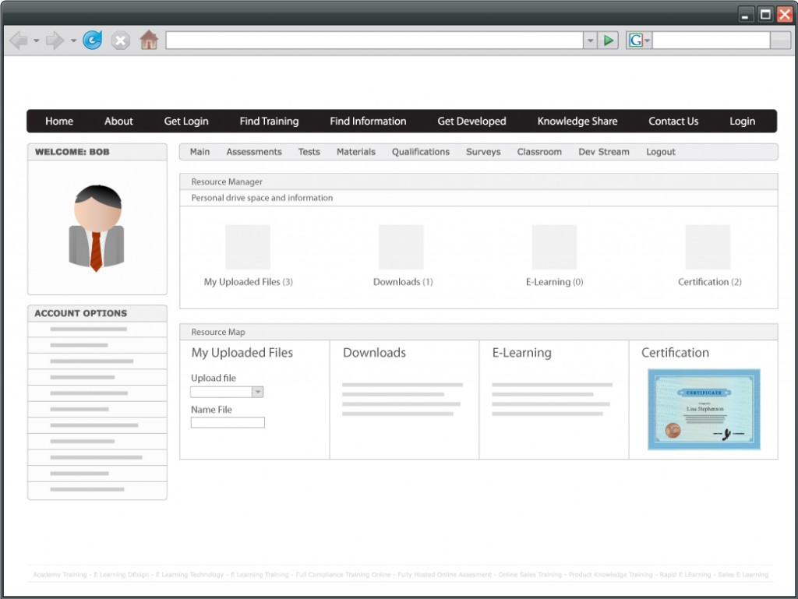Expand the address bar dropdown

pos(590,41)
